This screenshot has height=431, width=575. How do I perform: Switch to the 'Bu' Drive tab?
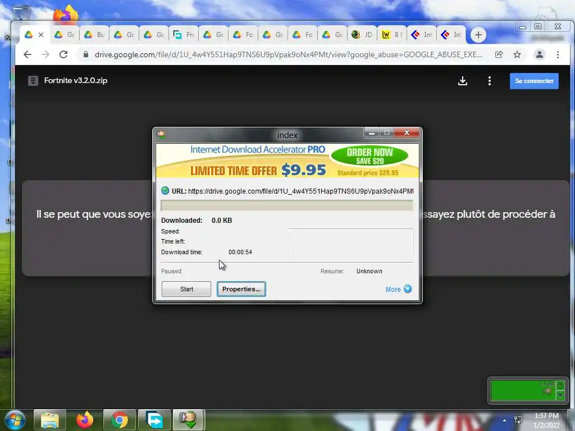(x=94, y=35)
